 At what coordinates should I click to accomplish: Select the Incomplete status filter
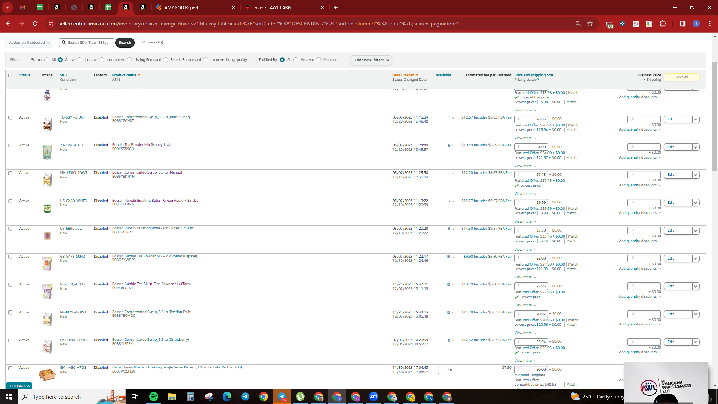coord(102,60)
